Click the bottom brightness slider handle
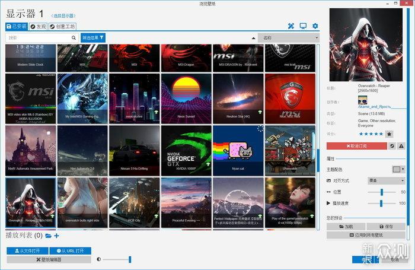This screenshot has width=415, height=270. tap(130, 259)
